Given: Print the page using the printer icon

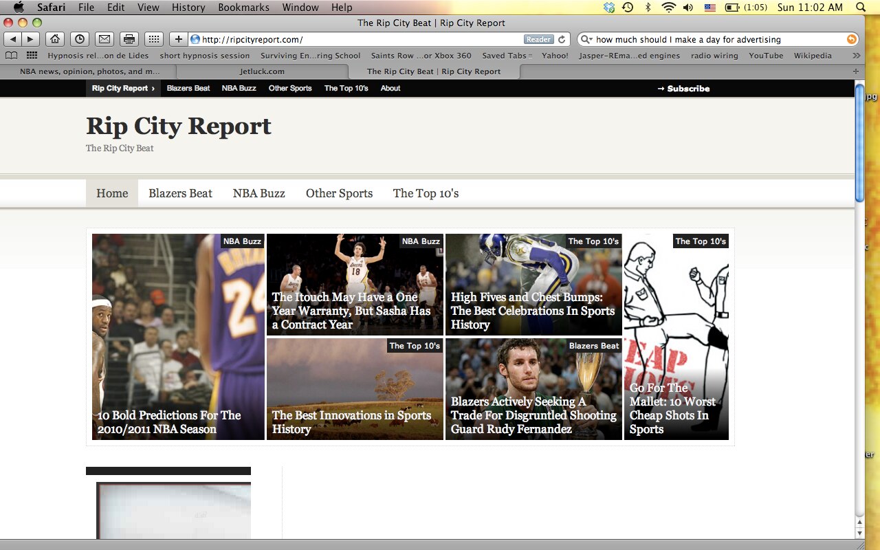Looking at the screenshot, I should pos(129,39).
